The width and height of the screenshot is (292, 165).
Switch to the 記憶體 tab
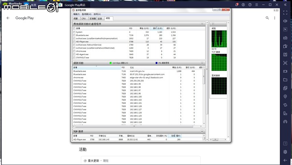92,18
